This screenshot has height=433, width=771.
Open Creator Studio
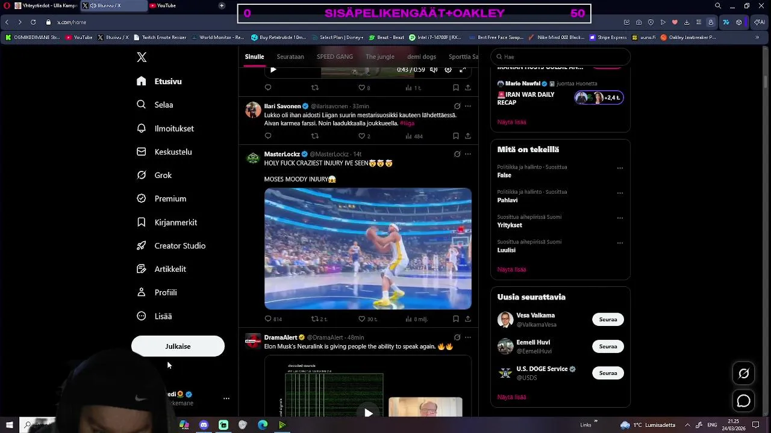click(x=172, y=245)
